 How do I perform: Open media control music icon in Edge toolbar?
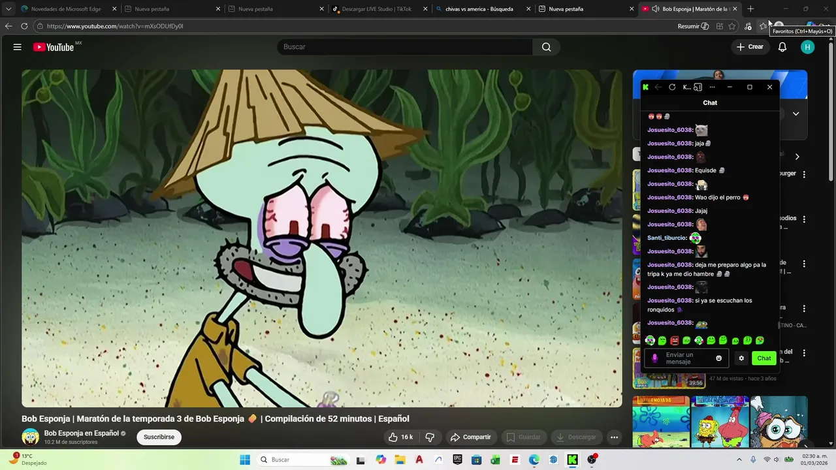coord(748,26)
